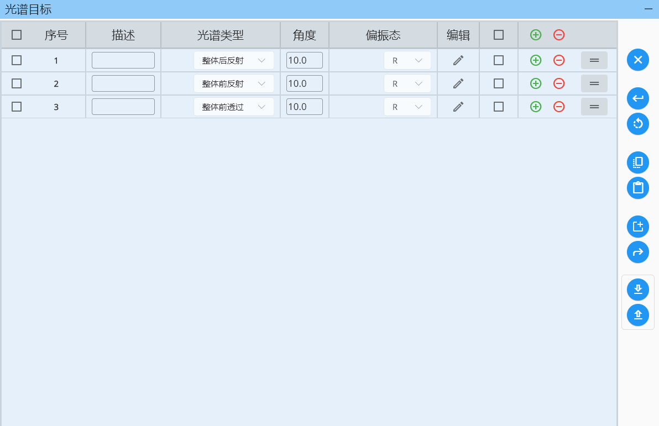The width and height of the screenshot is (659, 426).
Task: Click the 偏振态 column header
Action: point(383,35)
